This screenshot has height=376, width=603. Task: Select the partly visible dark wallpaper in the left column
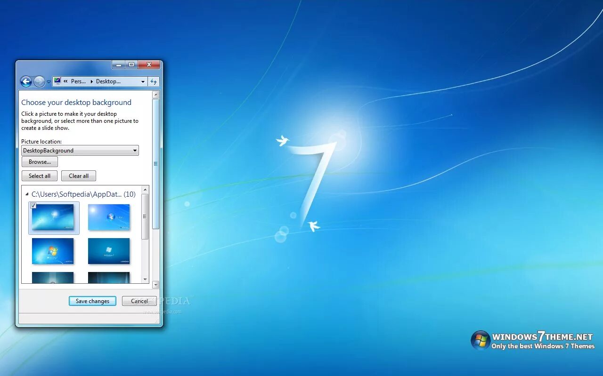click(x=53, y=278)
